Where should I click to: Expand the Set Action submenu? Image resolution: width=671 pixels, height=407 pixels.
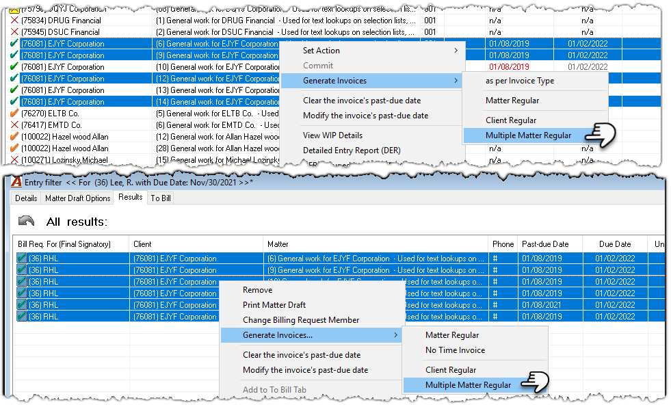tap(372, 51)
